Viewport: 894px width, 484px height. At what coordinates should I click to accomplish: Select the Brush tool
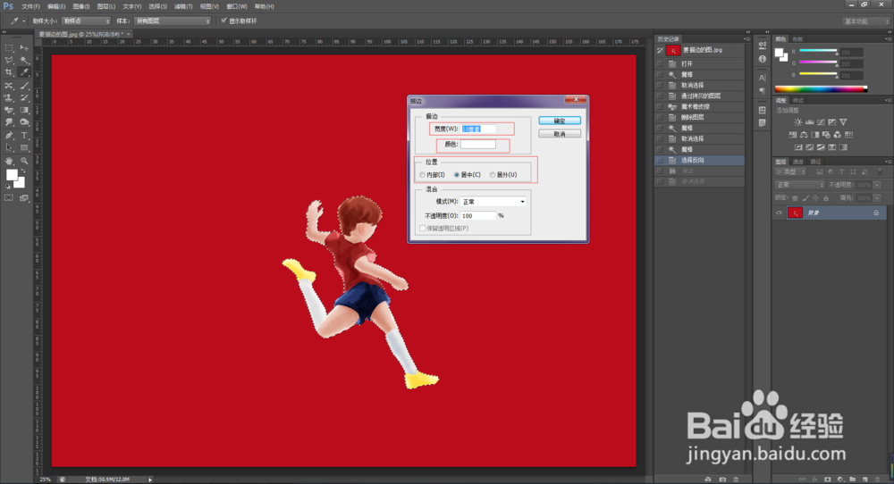pyautogui.click(x=24, y=86)
